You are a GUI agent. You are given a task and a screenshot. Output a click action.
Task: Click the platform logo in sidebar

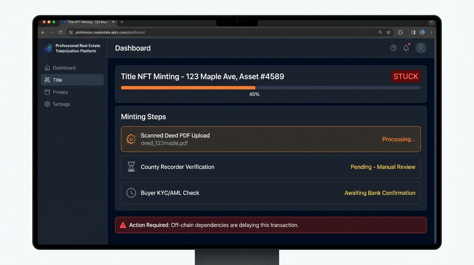[x=48, y=48]
